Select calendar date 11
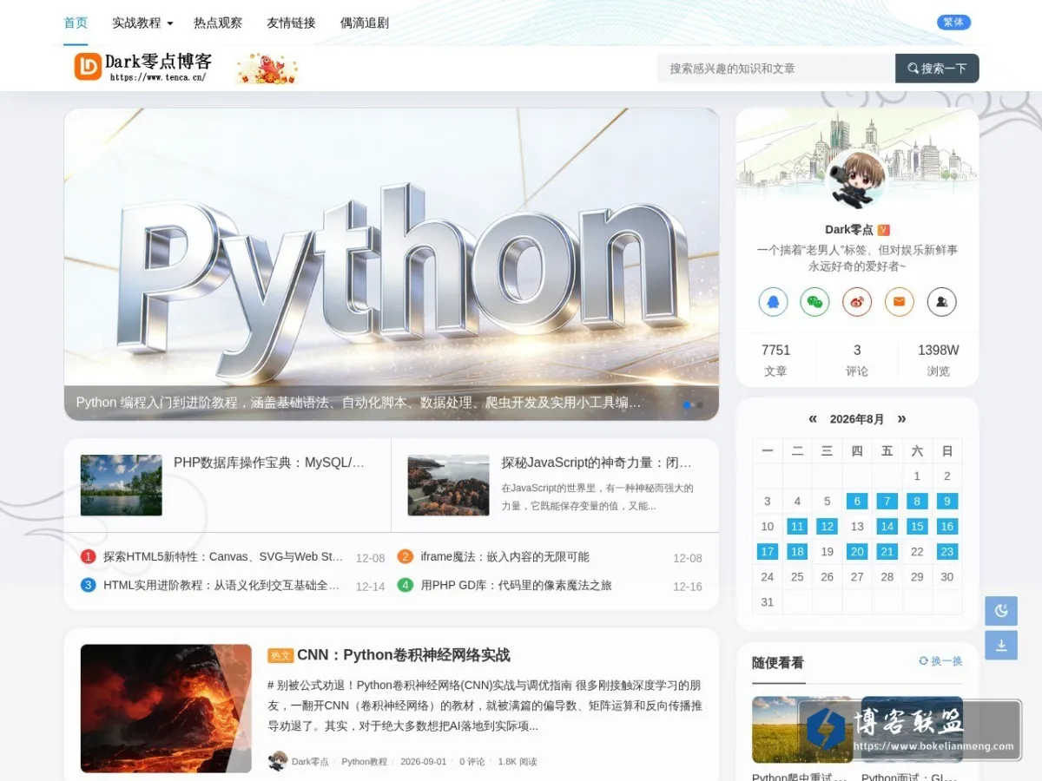This screenshot has width=1042, height=781. click(x=797, y=526)
